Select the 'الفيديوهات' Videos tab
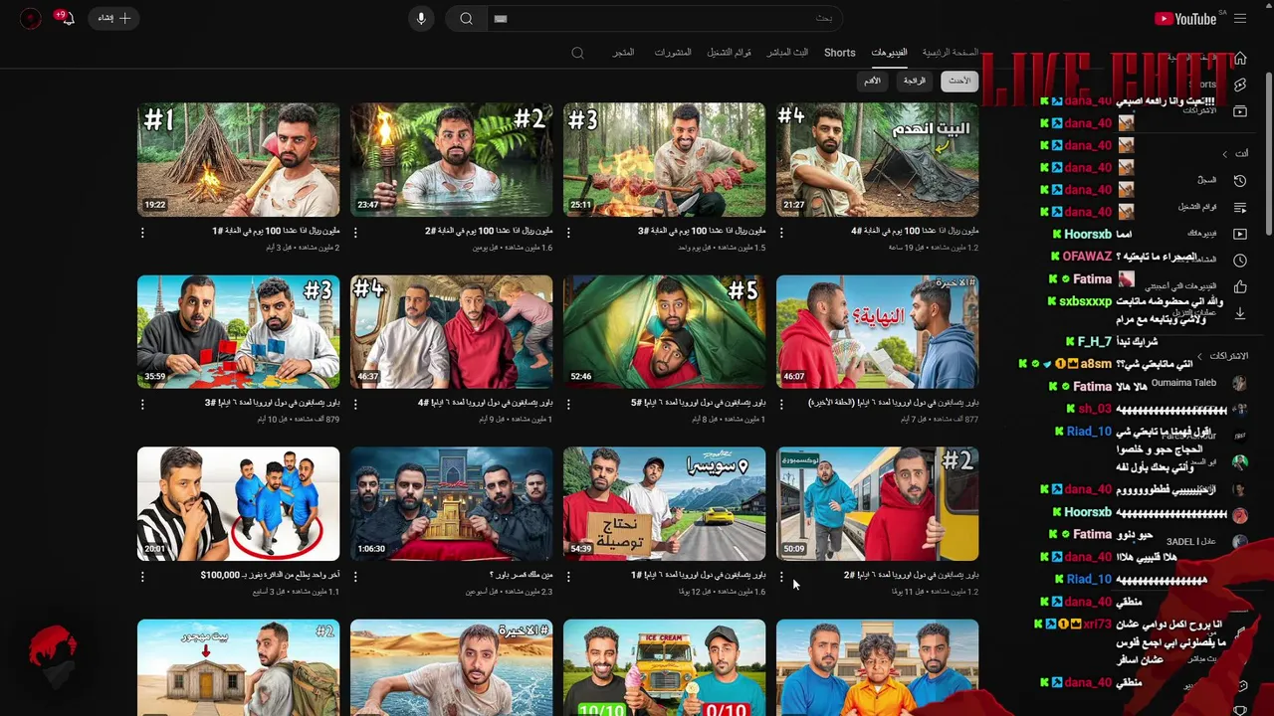This screenshot has width=1274, height=716. (889, 53)
